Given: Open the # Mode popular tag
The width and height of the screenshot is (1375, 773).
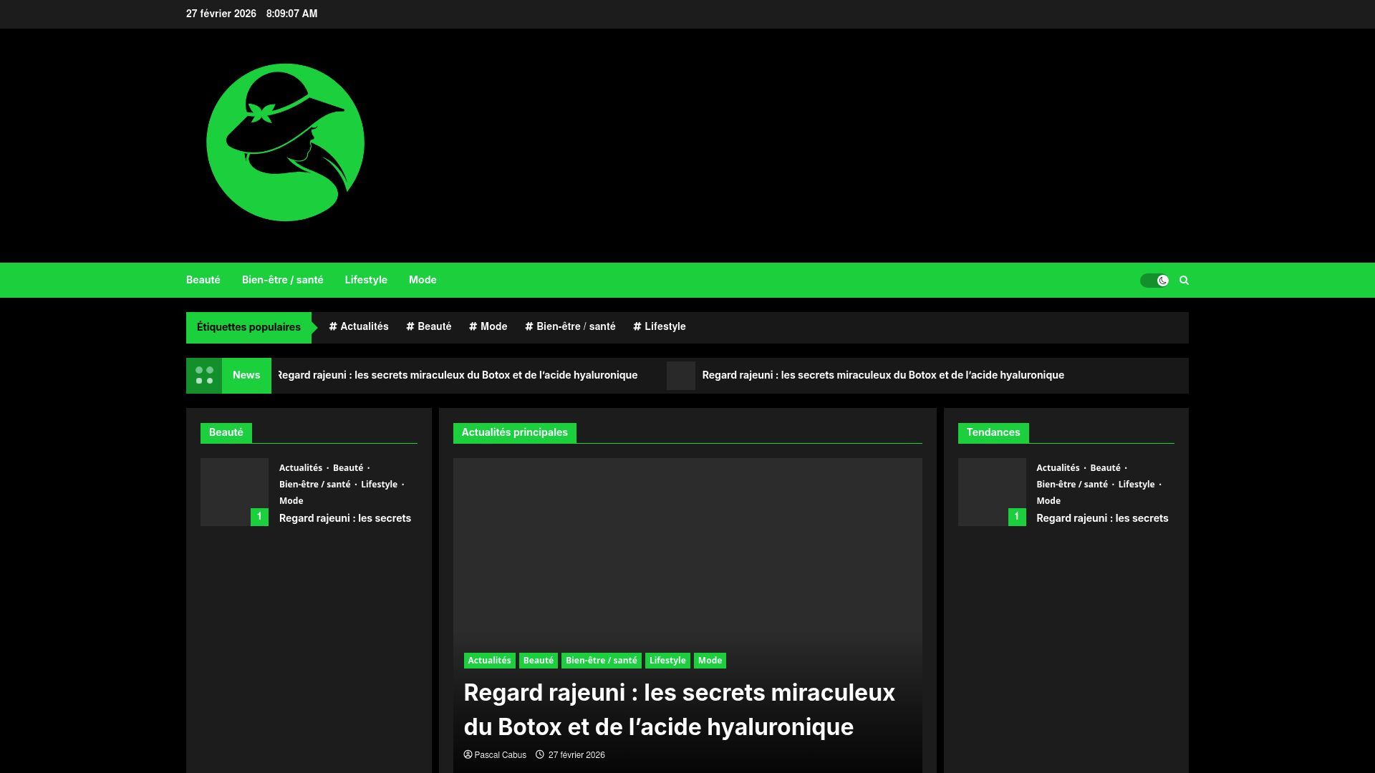Looking at the screenshot, I should click(x=488, y=326).
